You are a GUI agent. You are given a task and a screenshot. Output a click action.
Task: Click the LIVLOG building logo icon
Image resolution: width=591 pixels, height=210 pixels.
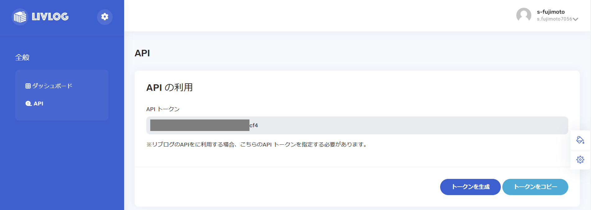20,17
